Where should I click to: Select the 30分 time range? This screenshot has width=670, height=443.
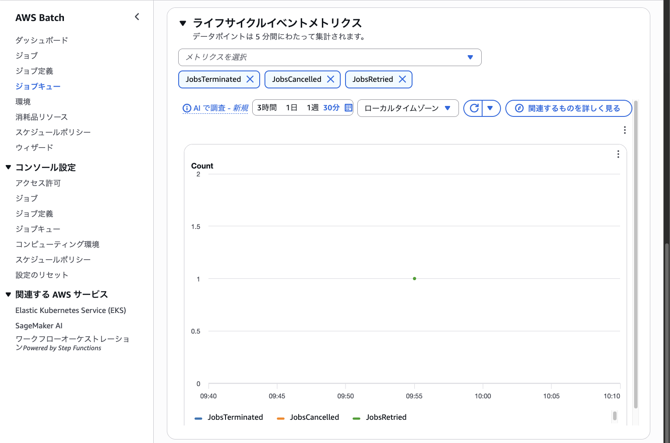331,108
